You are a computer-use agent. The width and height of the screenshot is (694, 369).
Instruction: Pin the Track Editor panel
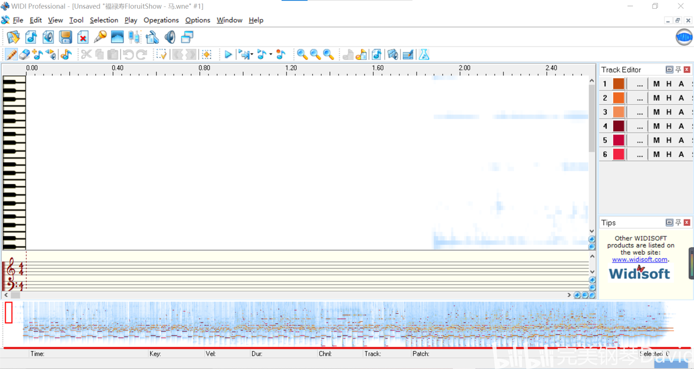coord(678,69)
